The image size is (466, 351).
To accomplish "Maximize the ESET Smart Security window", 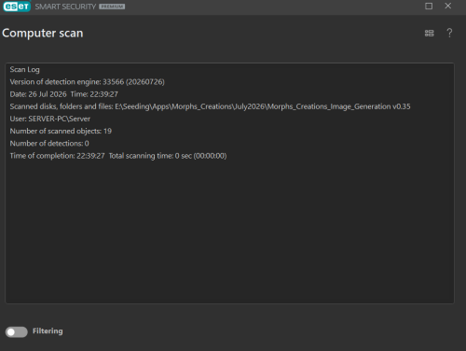I will [429, 6].
